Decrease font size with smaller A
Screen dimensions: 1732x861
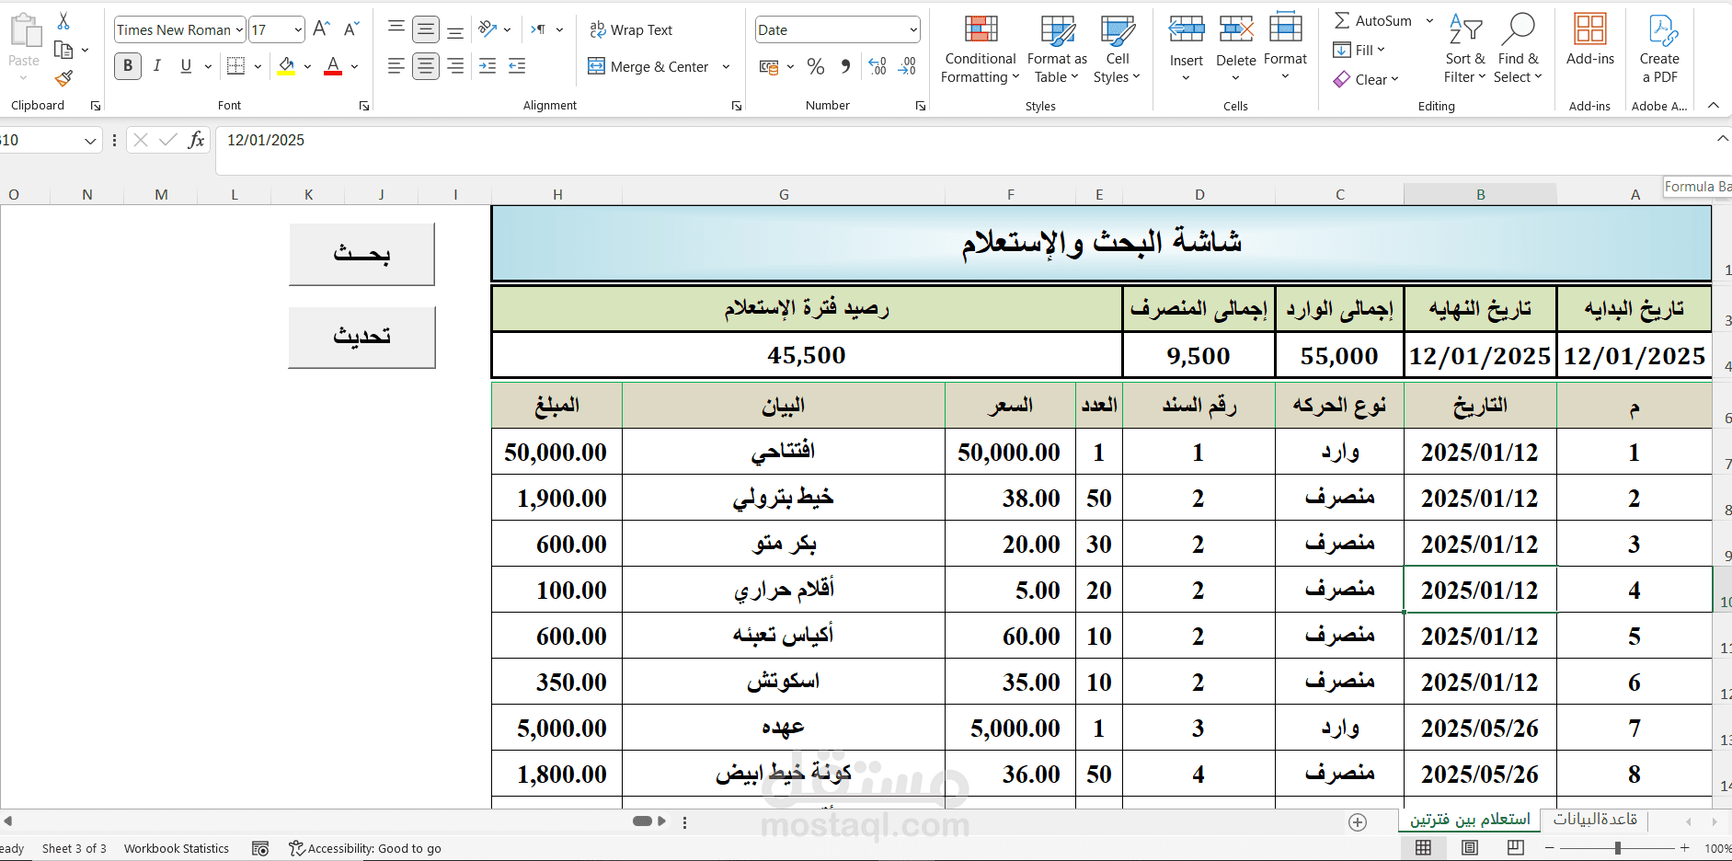[351, 29]
